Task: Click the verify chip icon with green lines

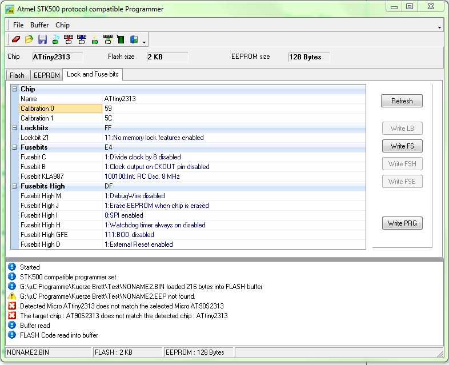Action: coord(107,39)
